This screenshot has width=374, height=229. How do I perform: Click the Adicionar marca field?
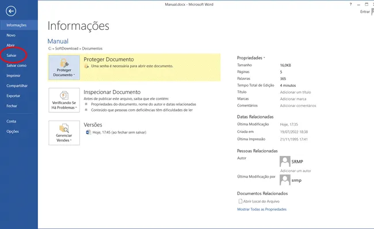point(293,99)
